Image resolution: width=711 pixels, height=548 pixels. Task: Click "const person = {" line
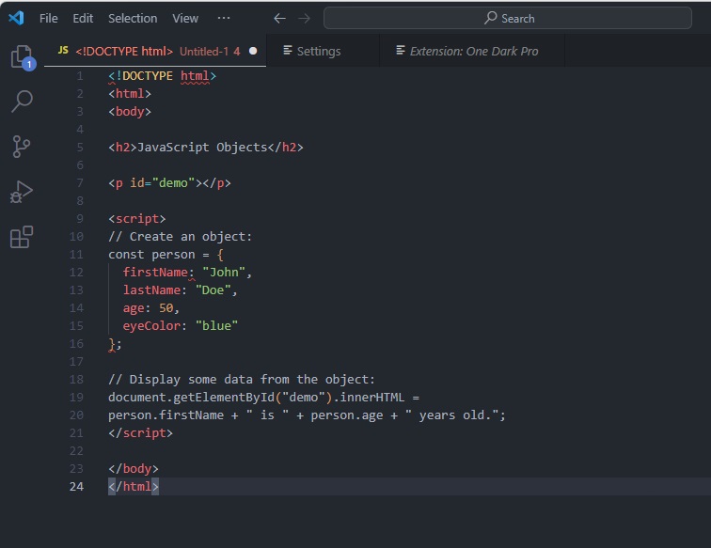(166, 255)
